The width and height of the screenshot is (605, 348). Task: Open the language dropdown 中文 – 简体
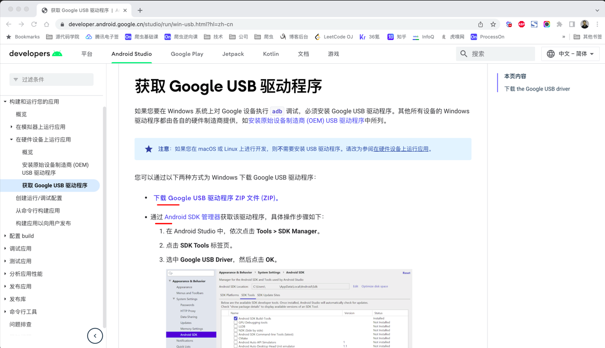point(571,53)
